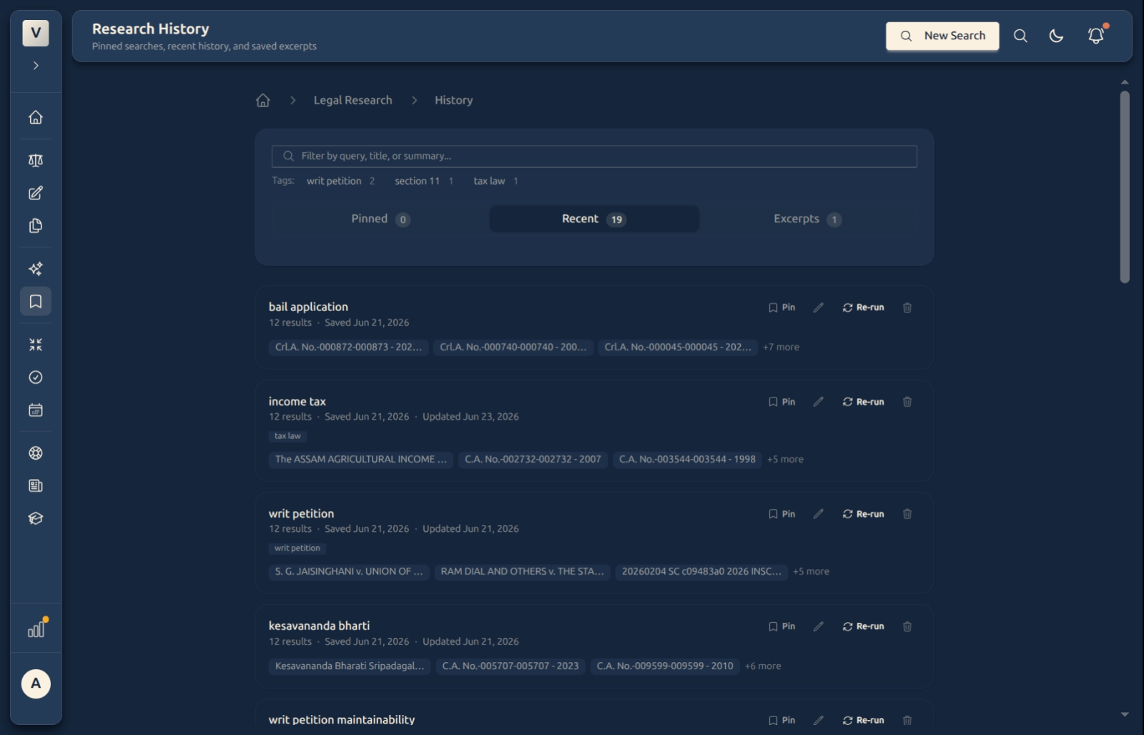The width and height of the screenshot is (1144, 735).
Task: Click the tax law tag on the income tax entry
Action: pyautogui.click(x=287, y=436)
